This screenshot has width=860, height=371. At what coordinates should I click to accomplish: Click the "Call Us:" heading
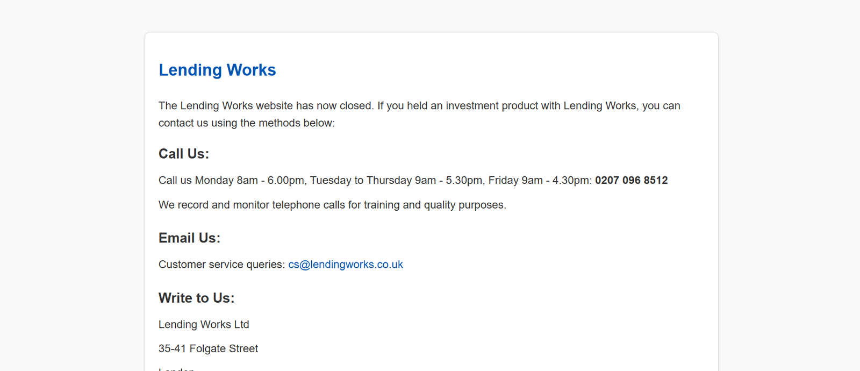click(x=184, y=154)
